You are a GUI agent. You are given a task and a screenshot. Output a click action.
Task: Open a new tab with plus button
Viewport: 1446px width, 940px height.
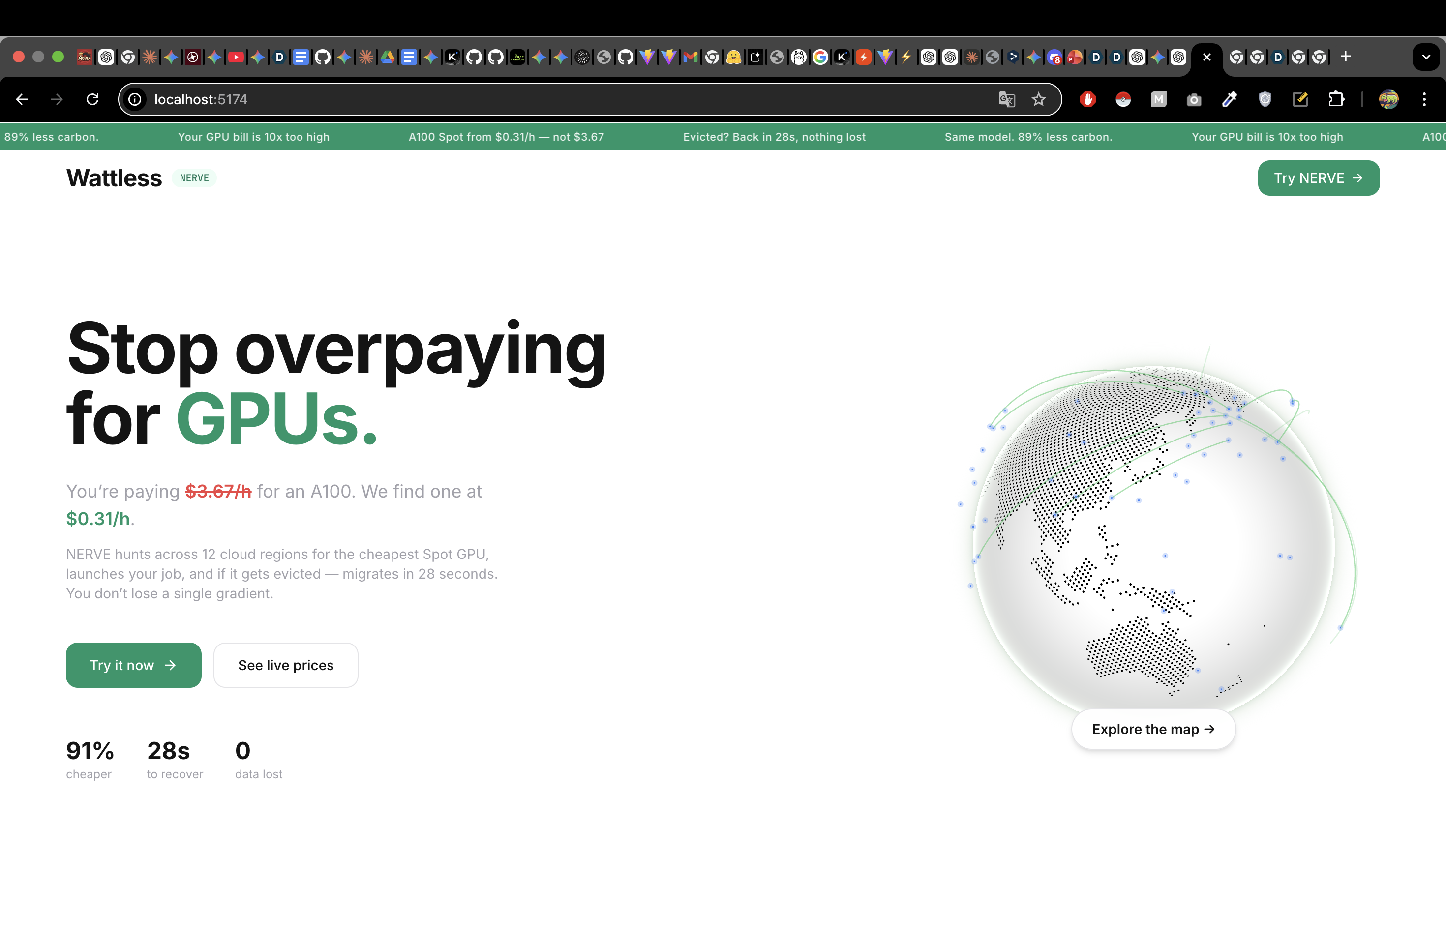[x=1346, y=57]
